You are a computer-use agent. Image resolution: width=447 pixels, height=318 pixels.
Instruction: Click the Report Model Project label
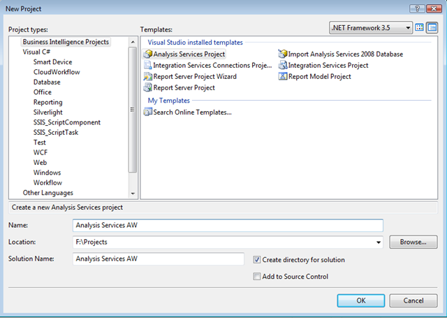click(320, 76)
